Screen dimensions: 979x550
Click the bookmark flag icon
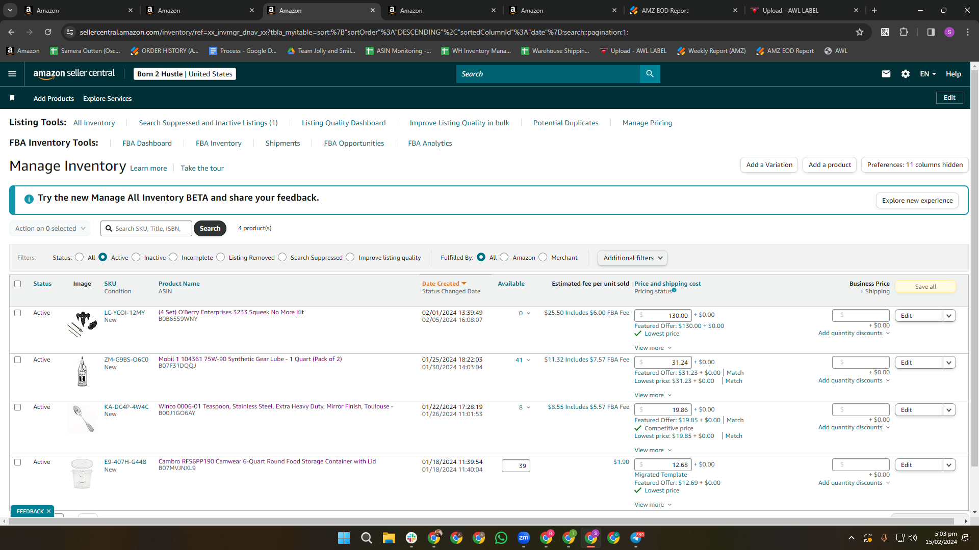[12, 98]
